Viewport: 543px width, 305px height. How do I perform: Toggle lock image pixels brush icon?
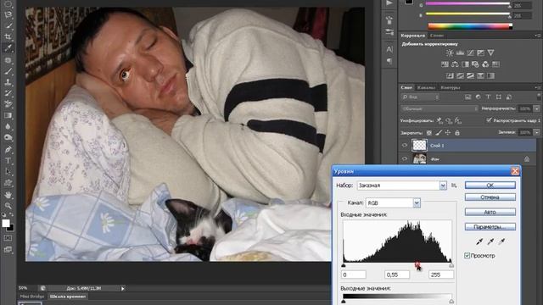[x=439, y=133]
